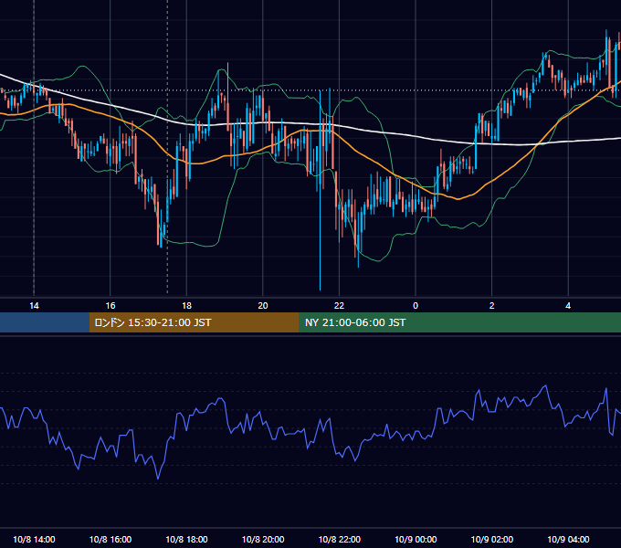Click the 10/8 22:00 date label
Screen dimensions: 621x548
pyautogui.click(x=340, y=539)
